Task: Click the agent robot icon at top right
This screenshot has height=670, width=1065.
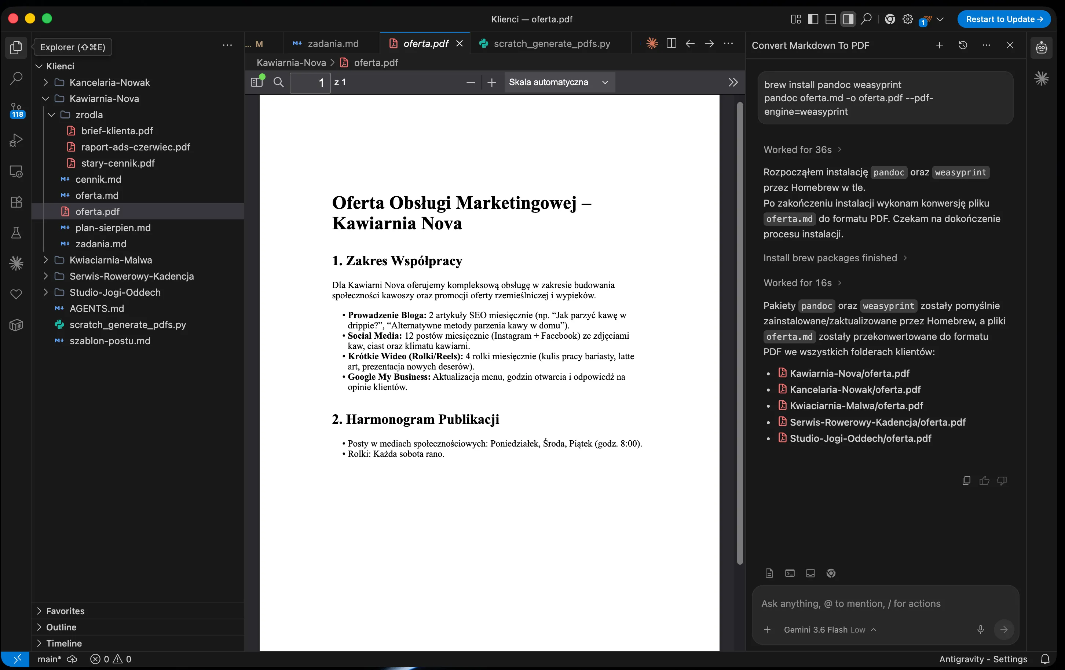Action: (1041, 47)
